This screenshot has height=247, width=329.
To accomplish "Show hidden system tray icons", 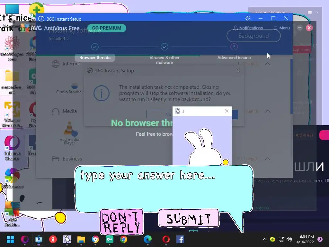I will pos(265,239).
